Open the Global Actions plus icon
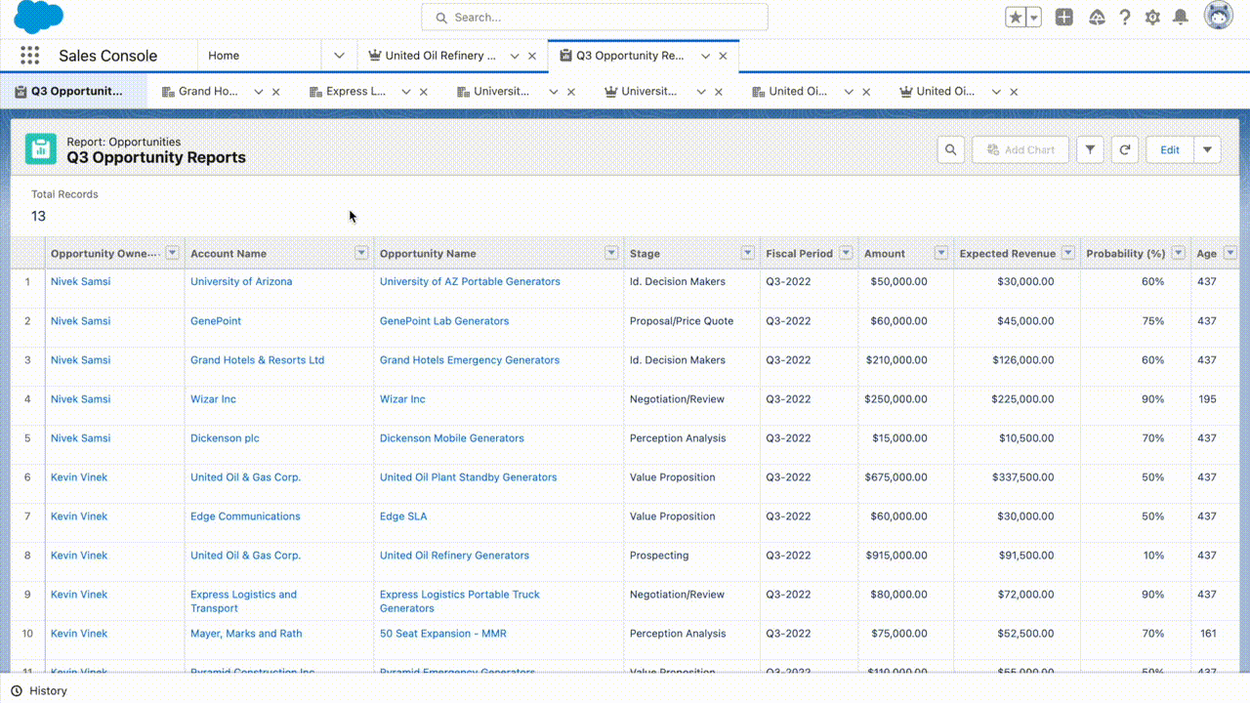The width and height of the screenshot is (1250, 703). [1064, 18]
